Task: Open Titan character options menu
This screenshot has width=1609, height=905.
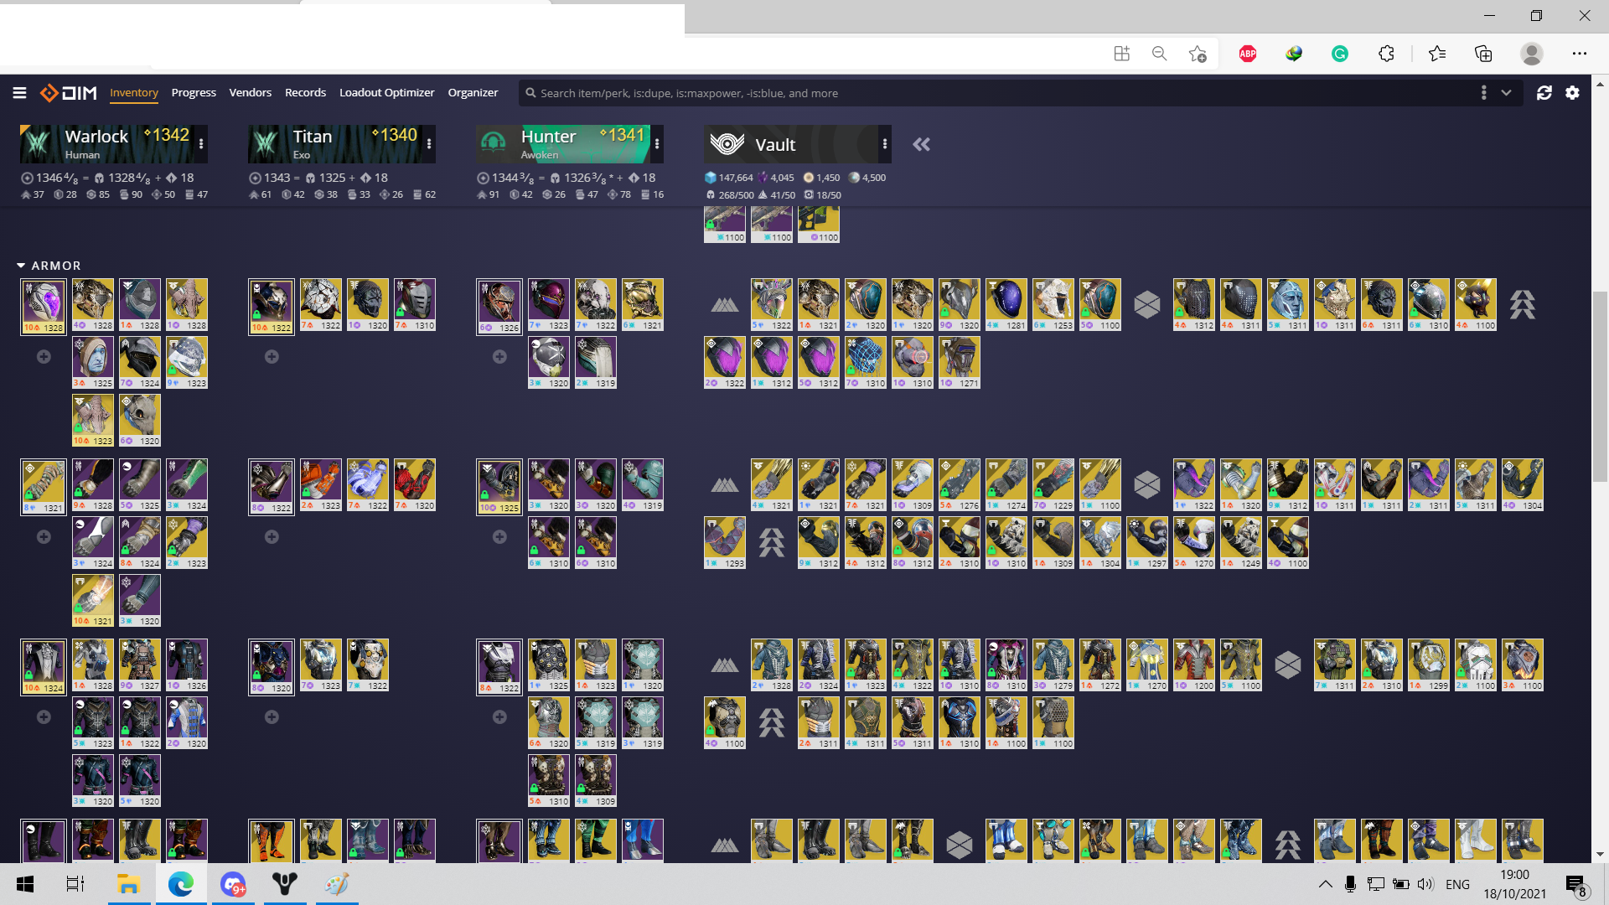Action: [429, 144]
